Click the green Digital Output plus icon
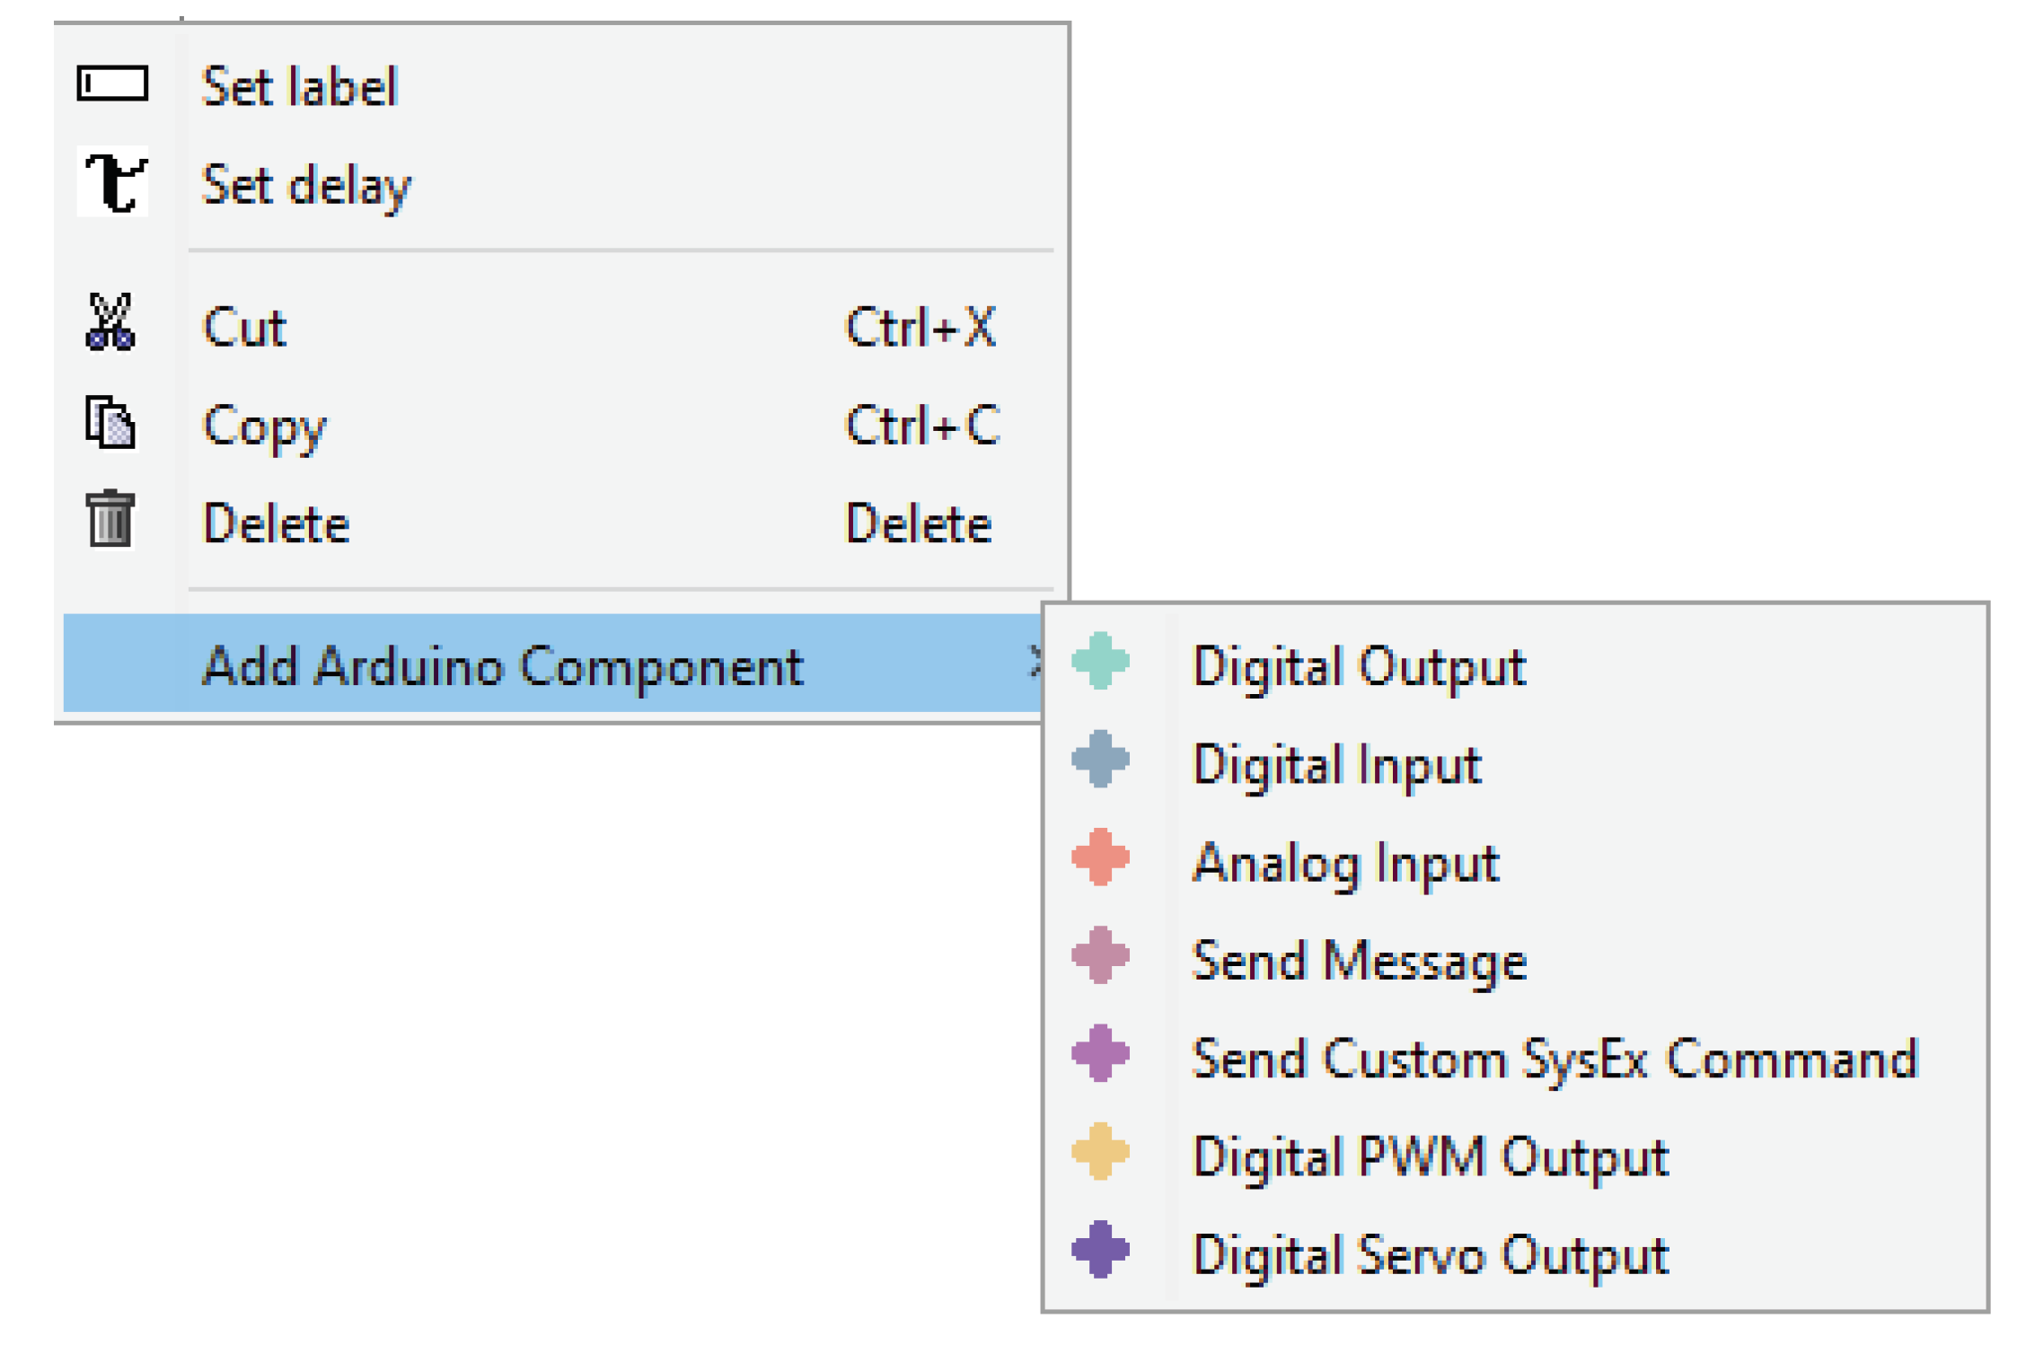2026x1345 pixels. 1100,662
